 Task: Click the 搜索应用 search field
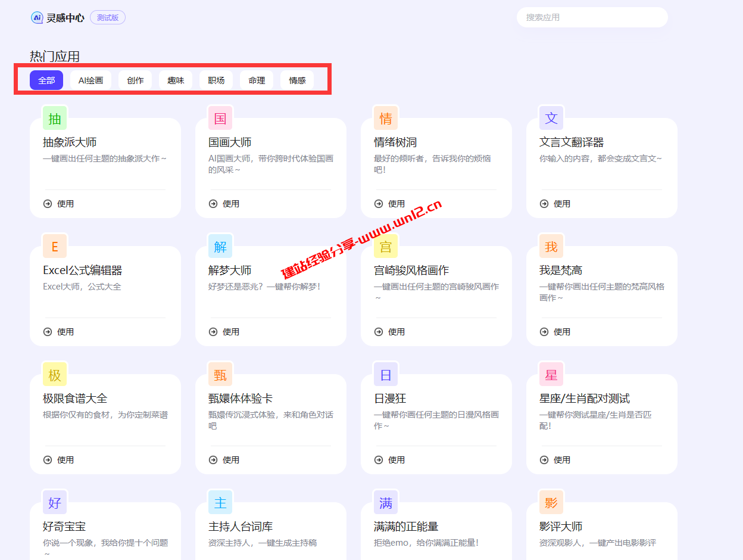tap(592, 17)
